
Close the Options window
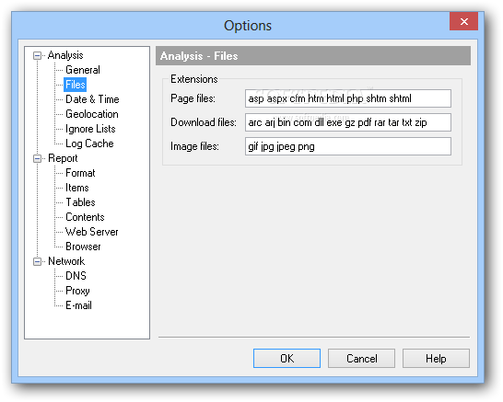coord(464,21)
